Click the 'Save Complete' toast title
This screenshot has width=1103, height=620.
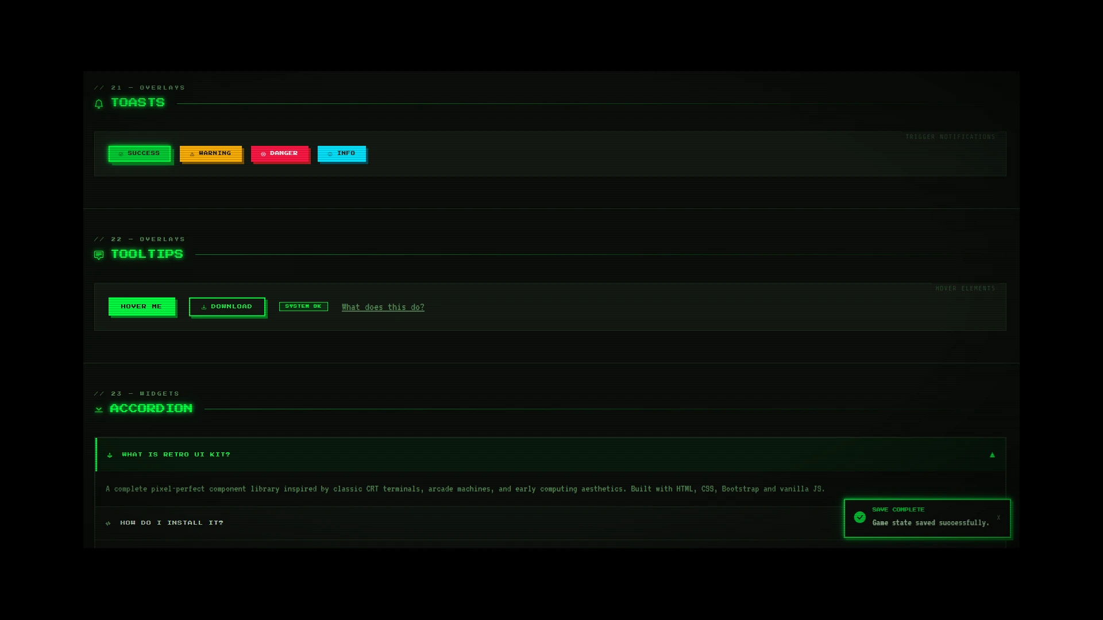point(898,509)
